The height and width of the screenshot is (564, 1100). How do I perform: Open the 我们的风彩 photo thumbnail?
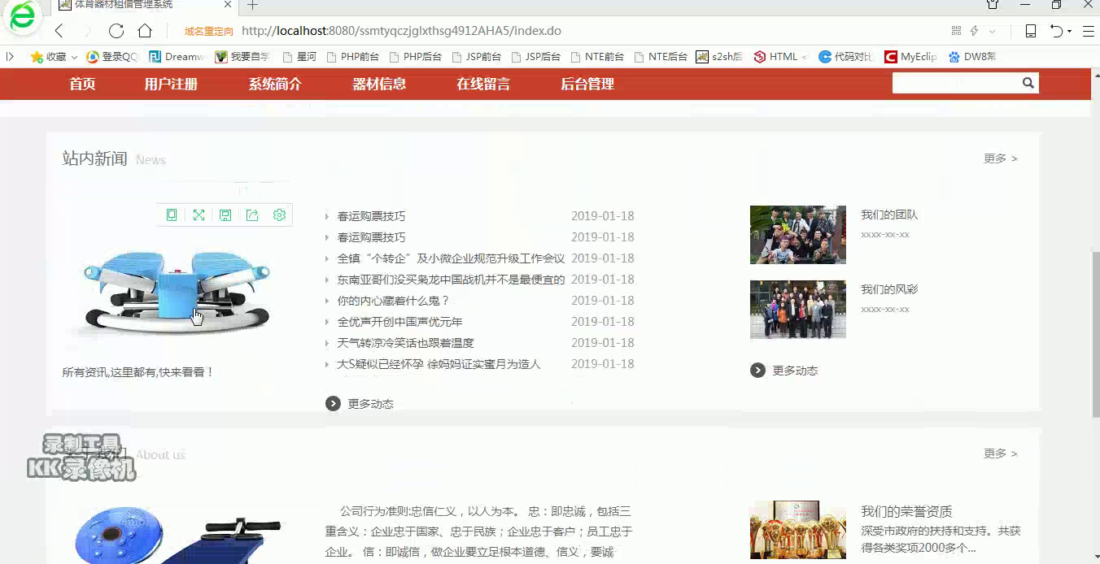(x=798, y=310)
